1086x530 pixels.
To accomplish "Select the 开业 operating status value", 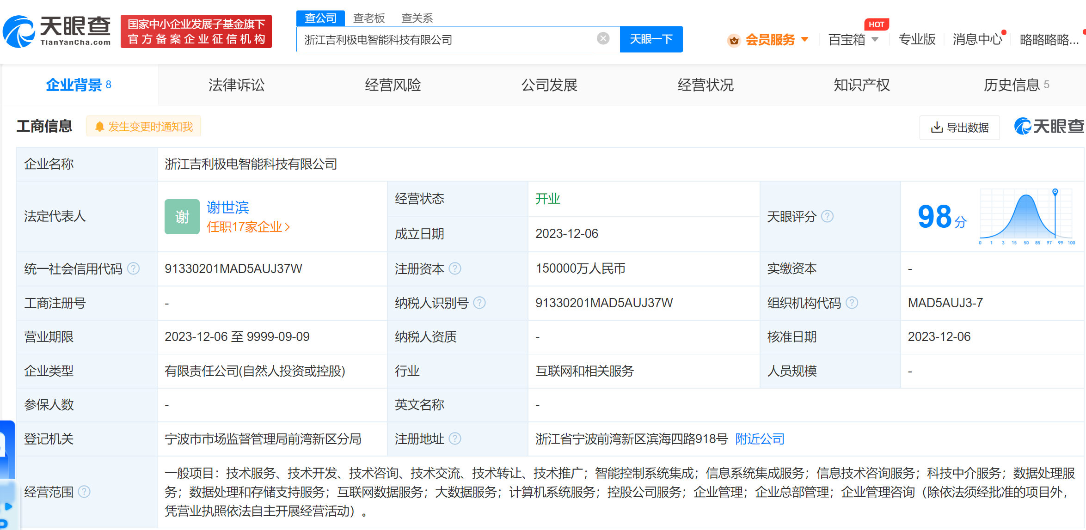I will click(548, 199).
